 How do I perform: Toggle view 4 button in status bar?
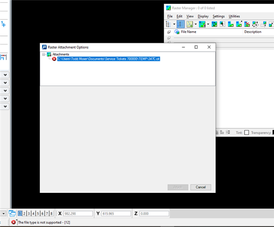(34, 213)
